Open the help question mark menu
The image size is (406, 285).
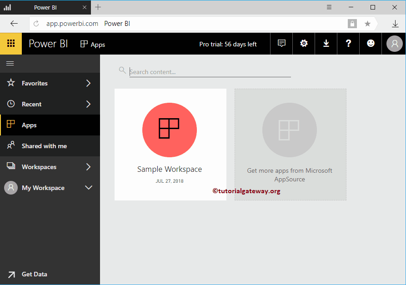click(x=348, y=44)
